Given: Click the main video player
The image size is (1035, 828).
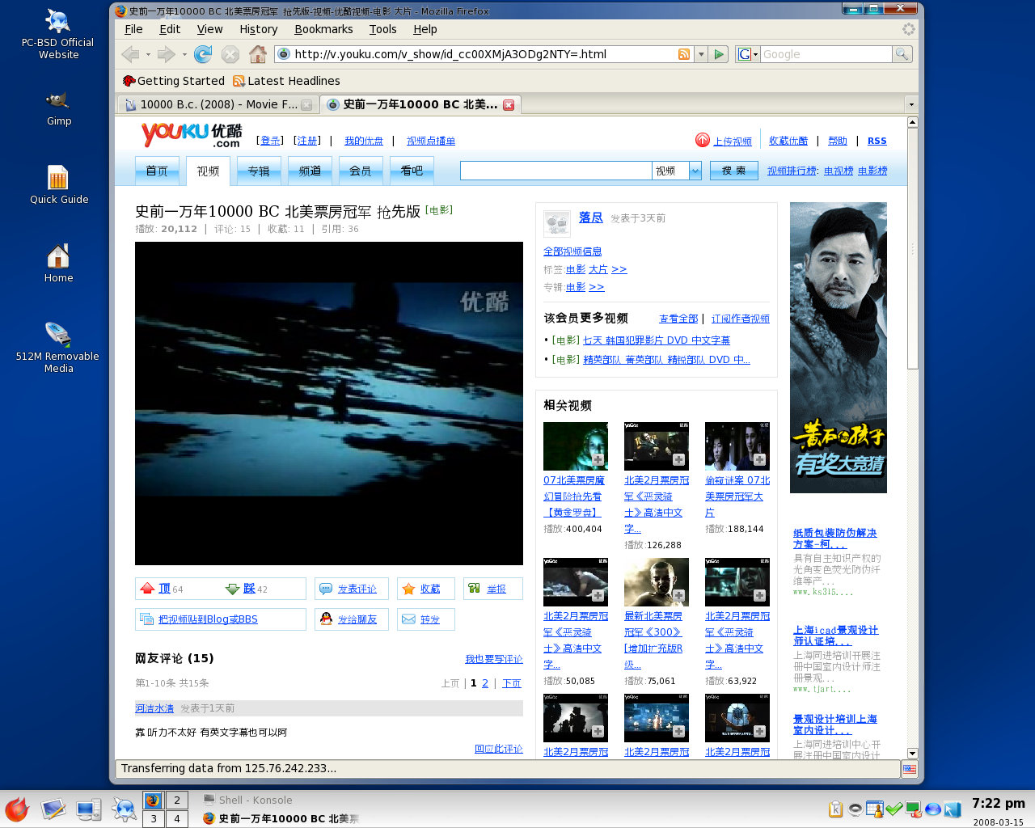Looking at the screenshot, I should (329, 403).
